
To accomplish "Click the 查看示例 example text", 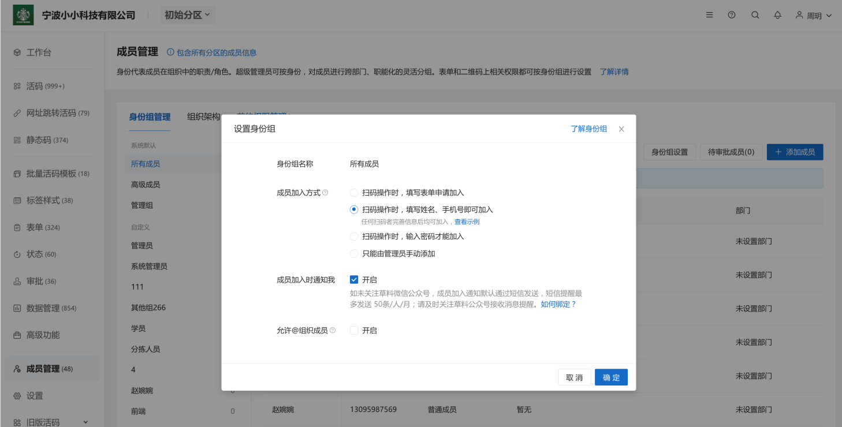I will pos(467,222).
